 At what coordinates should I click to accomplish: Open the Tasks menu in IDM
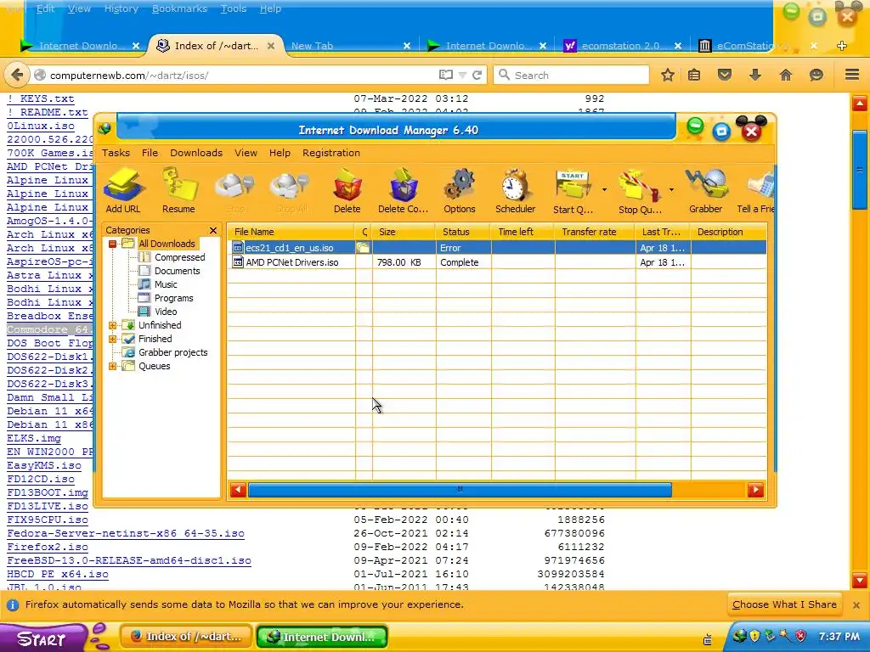click(x=116, y=153)
